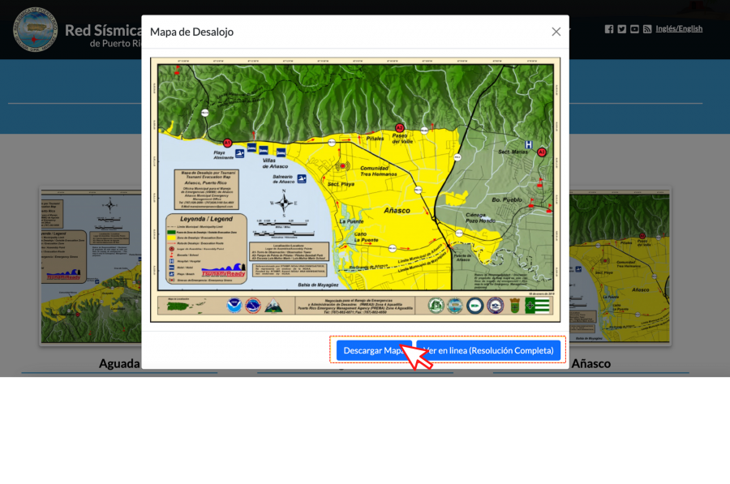Click the Red Sísmica circular logo
730x484 pixels.
pos(35,29)
